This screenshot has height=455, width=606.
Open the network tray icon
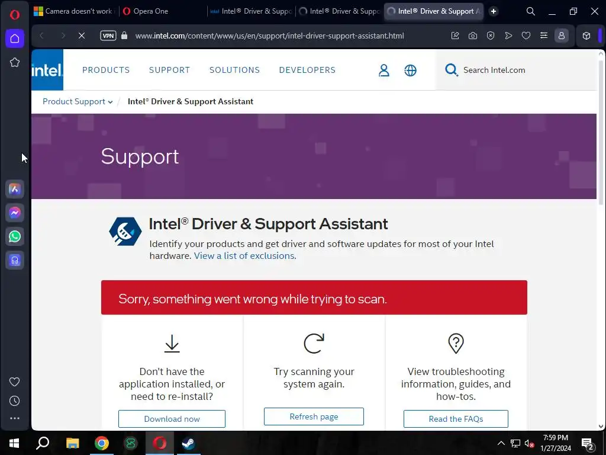(515, 443)
